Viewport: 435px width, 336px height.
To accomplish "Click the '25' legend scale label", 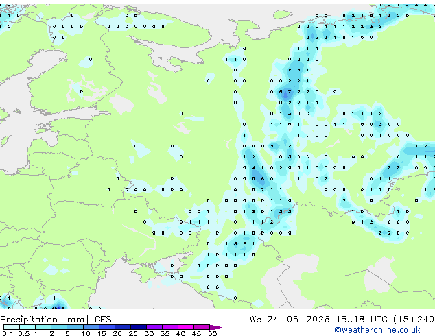I will tap(133, 333).
